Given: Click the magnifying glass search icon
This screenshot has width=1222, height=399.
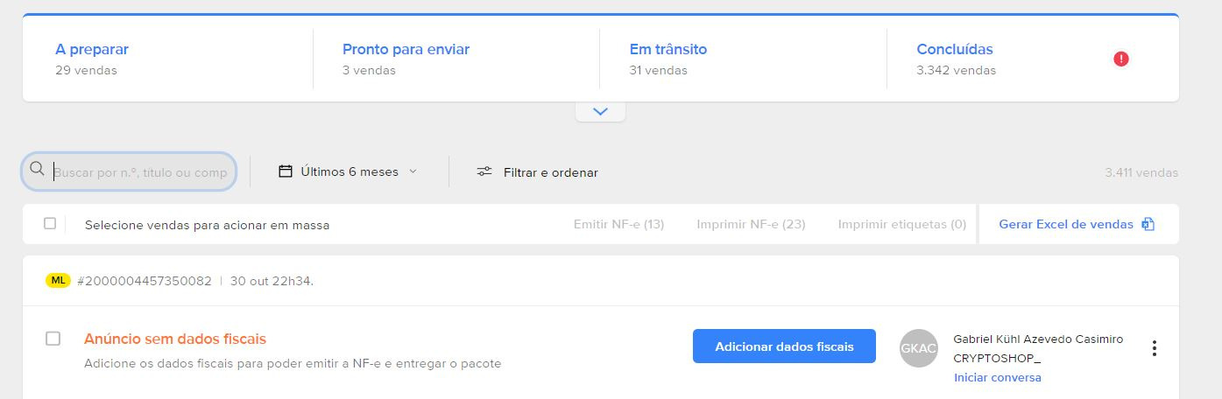Looking at the screenshot, I should [x=37, y=169].
